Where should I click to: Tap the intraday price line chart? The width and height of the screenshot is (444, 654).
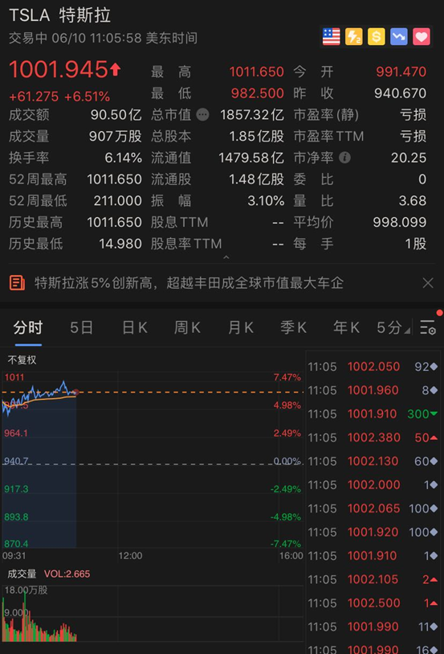coord(153,460)
